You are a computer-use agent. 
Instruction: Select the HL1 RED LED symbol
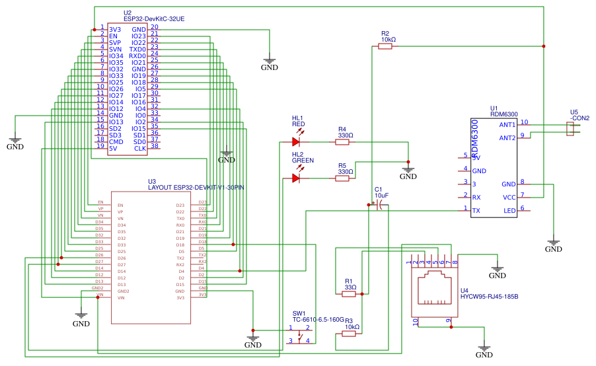pyautogui.click(x=296, y=142)
